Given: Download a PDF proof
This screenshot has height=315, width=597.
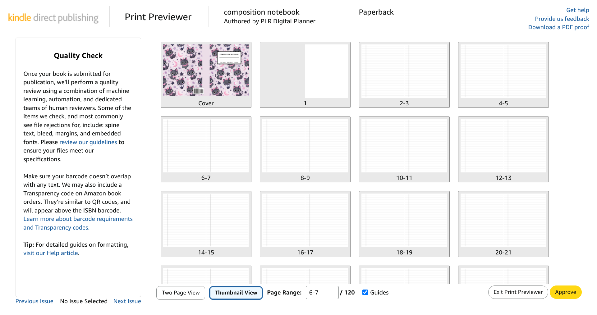Looking at the screenshot, I should 558,27.
